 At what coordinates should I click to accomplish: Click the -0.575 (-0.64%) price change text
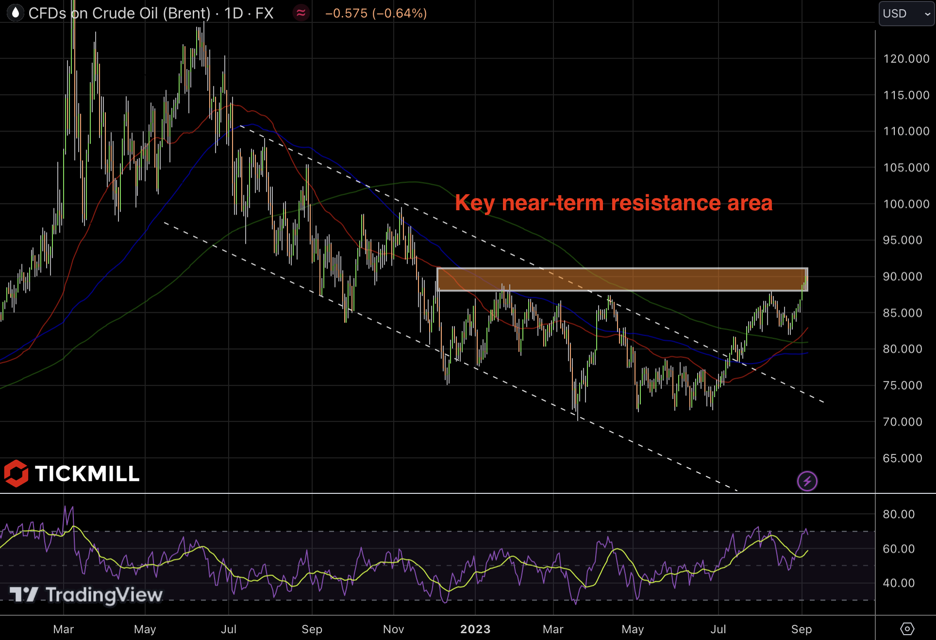click(376, 13)
